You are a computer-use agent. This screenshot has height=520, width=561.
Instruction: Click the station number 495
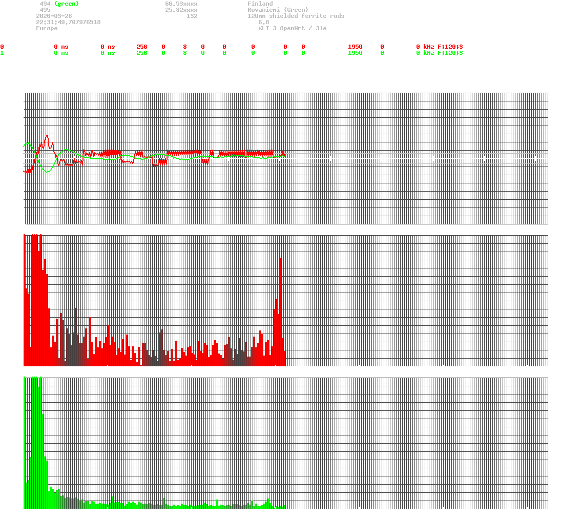tap(45, 10)
